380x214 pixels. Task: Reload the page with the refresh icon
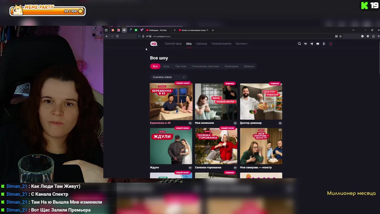tap(117, 36)
